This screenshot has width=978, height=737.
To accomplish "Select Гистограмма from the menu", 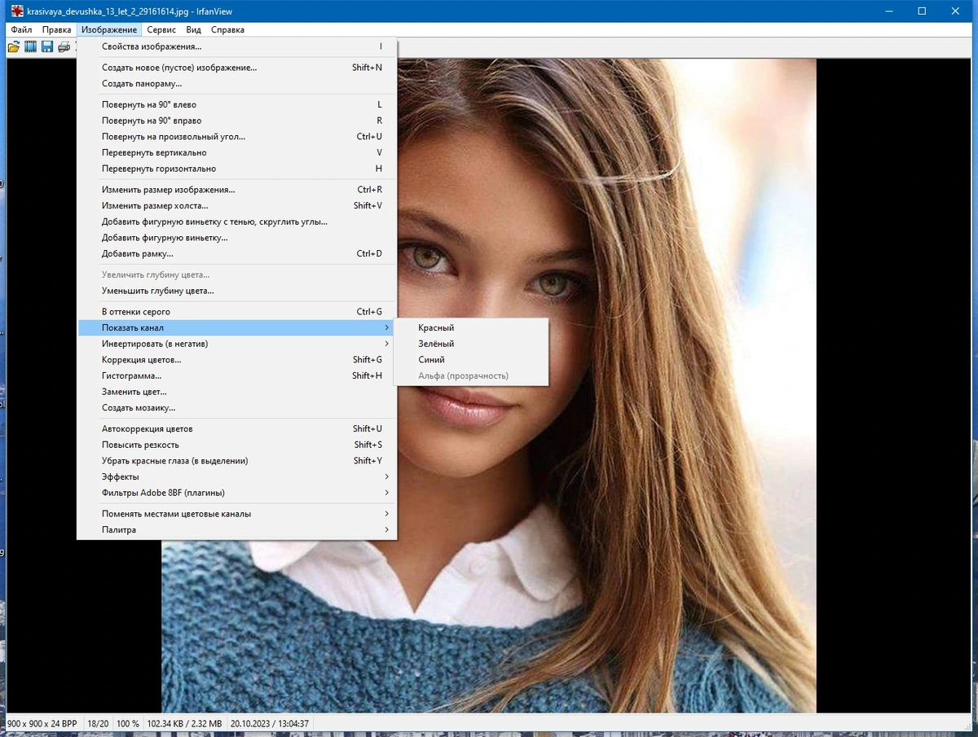I will point(237,375).
